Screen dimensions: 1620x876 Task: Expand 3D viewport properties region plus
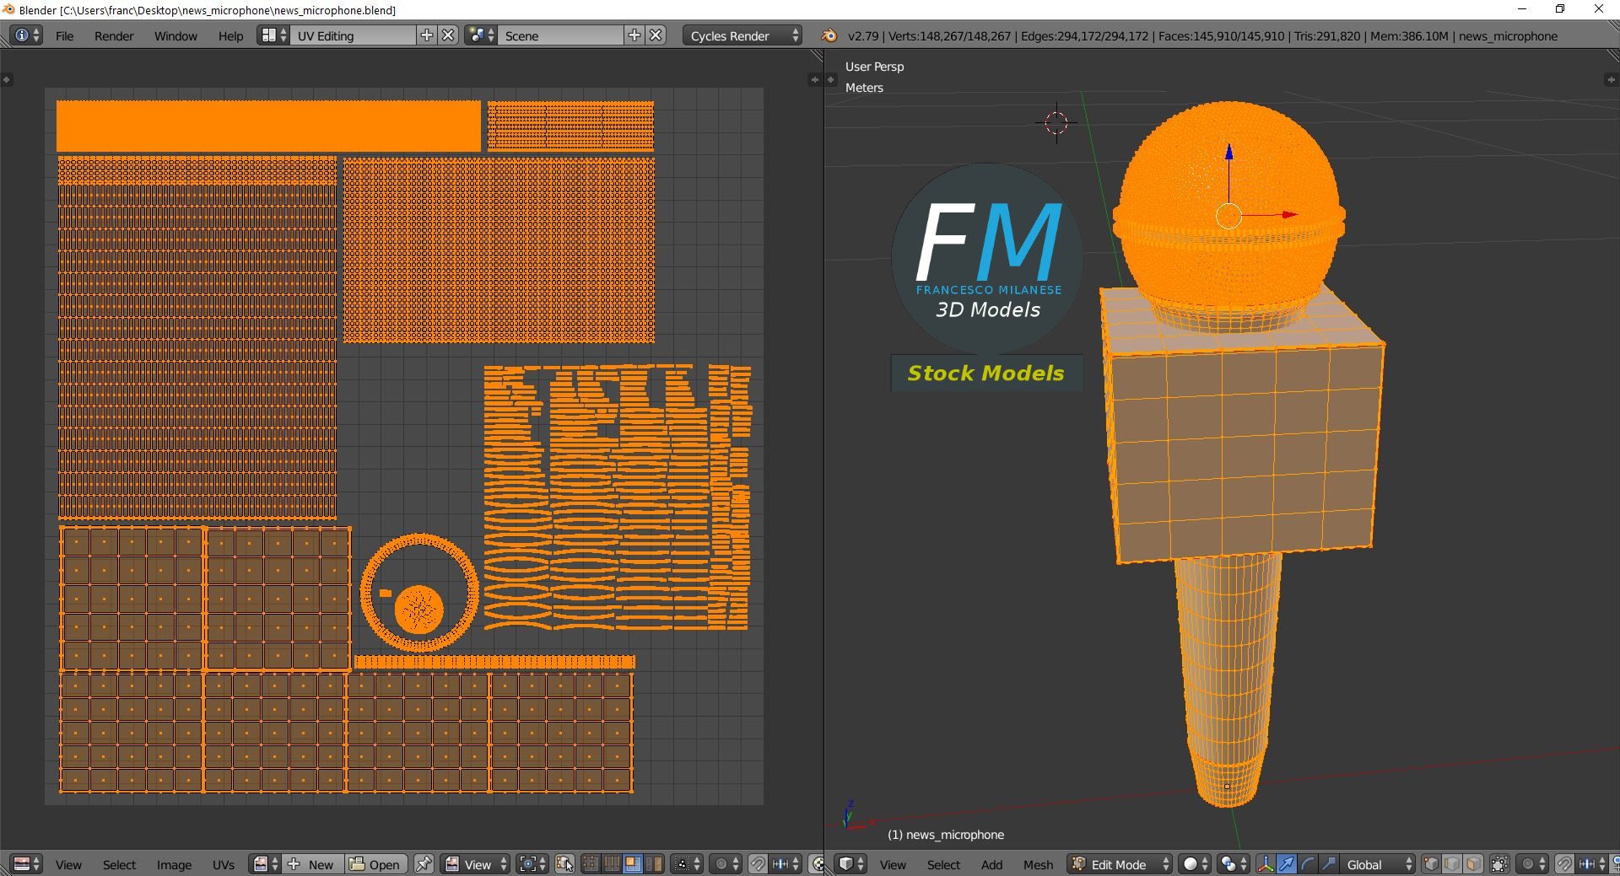1610,79
